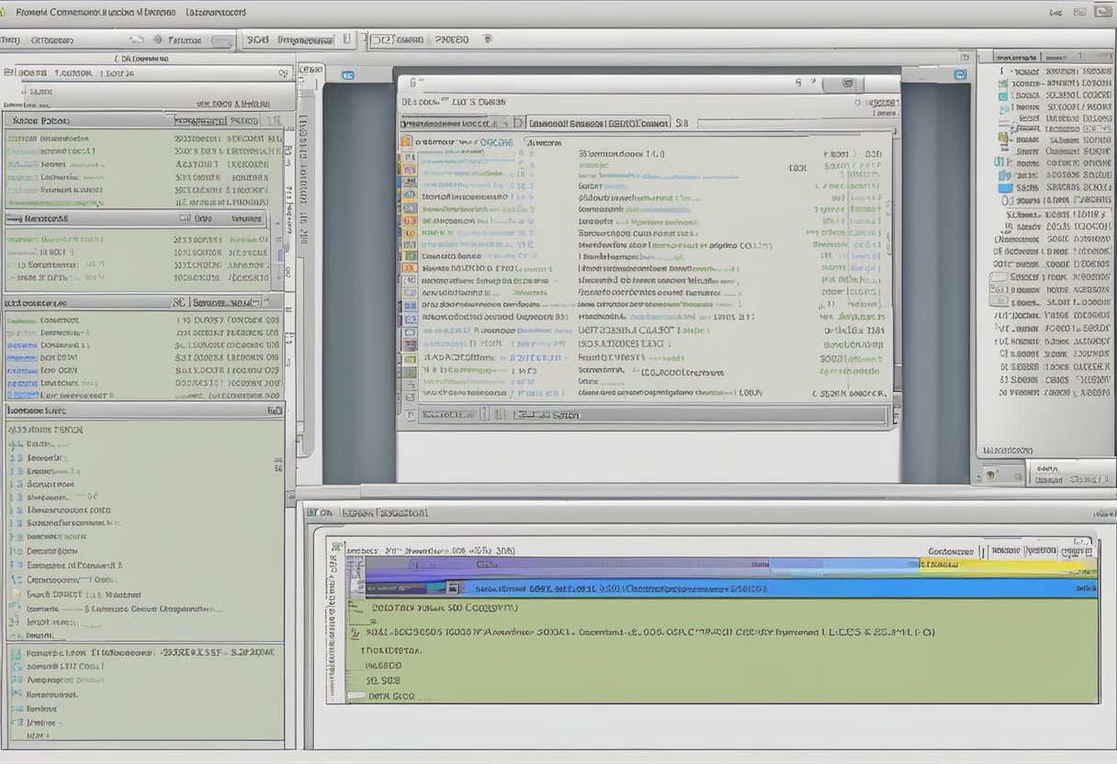
Task: Check the empty box beside a right panel list row
Action: [999, 276]
